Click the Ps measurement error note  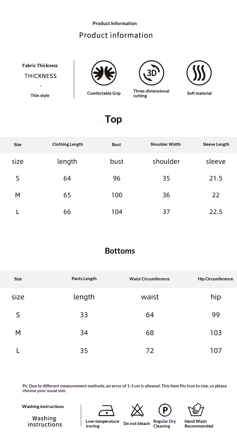coord(125,388)
